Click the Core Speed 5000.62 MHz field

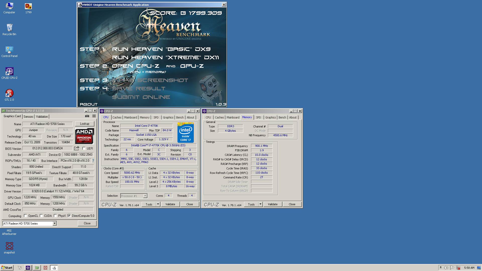pos(132,173)
